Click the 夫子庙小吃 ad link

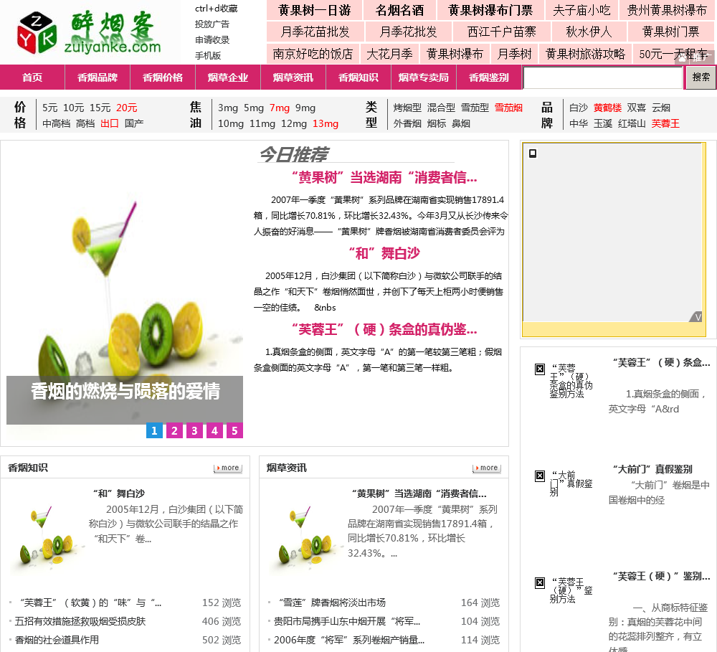pos(581,10)
